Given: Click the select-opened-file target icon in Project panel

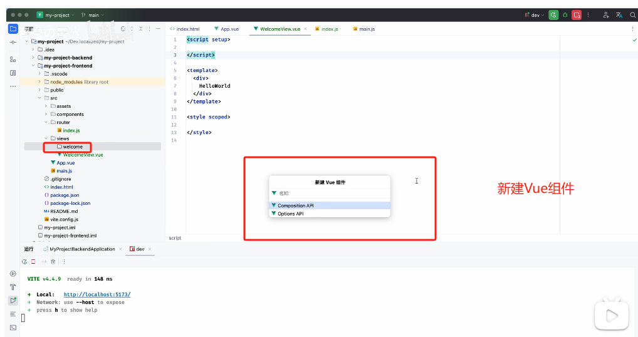Looking at the screenshot, I should 123,29.
